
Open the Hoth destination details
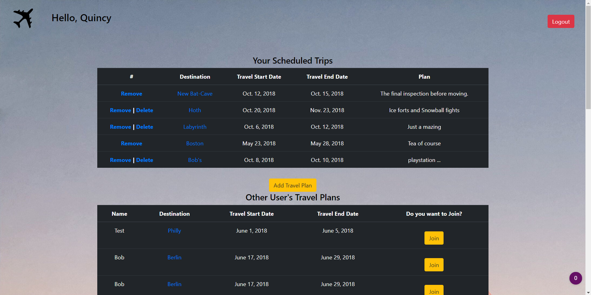(195, 110)
